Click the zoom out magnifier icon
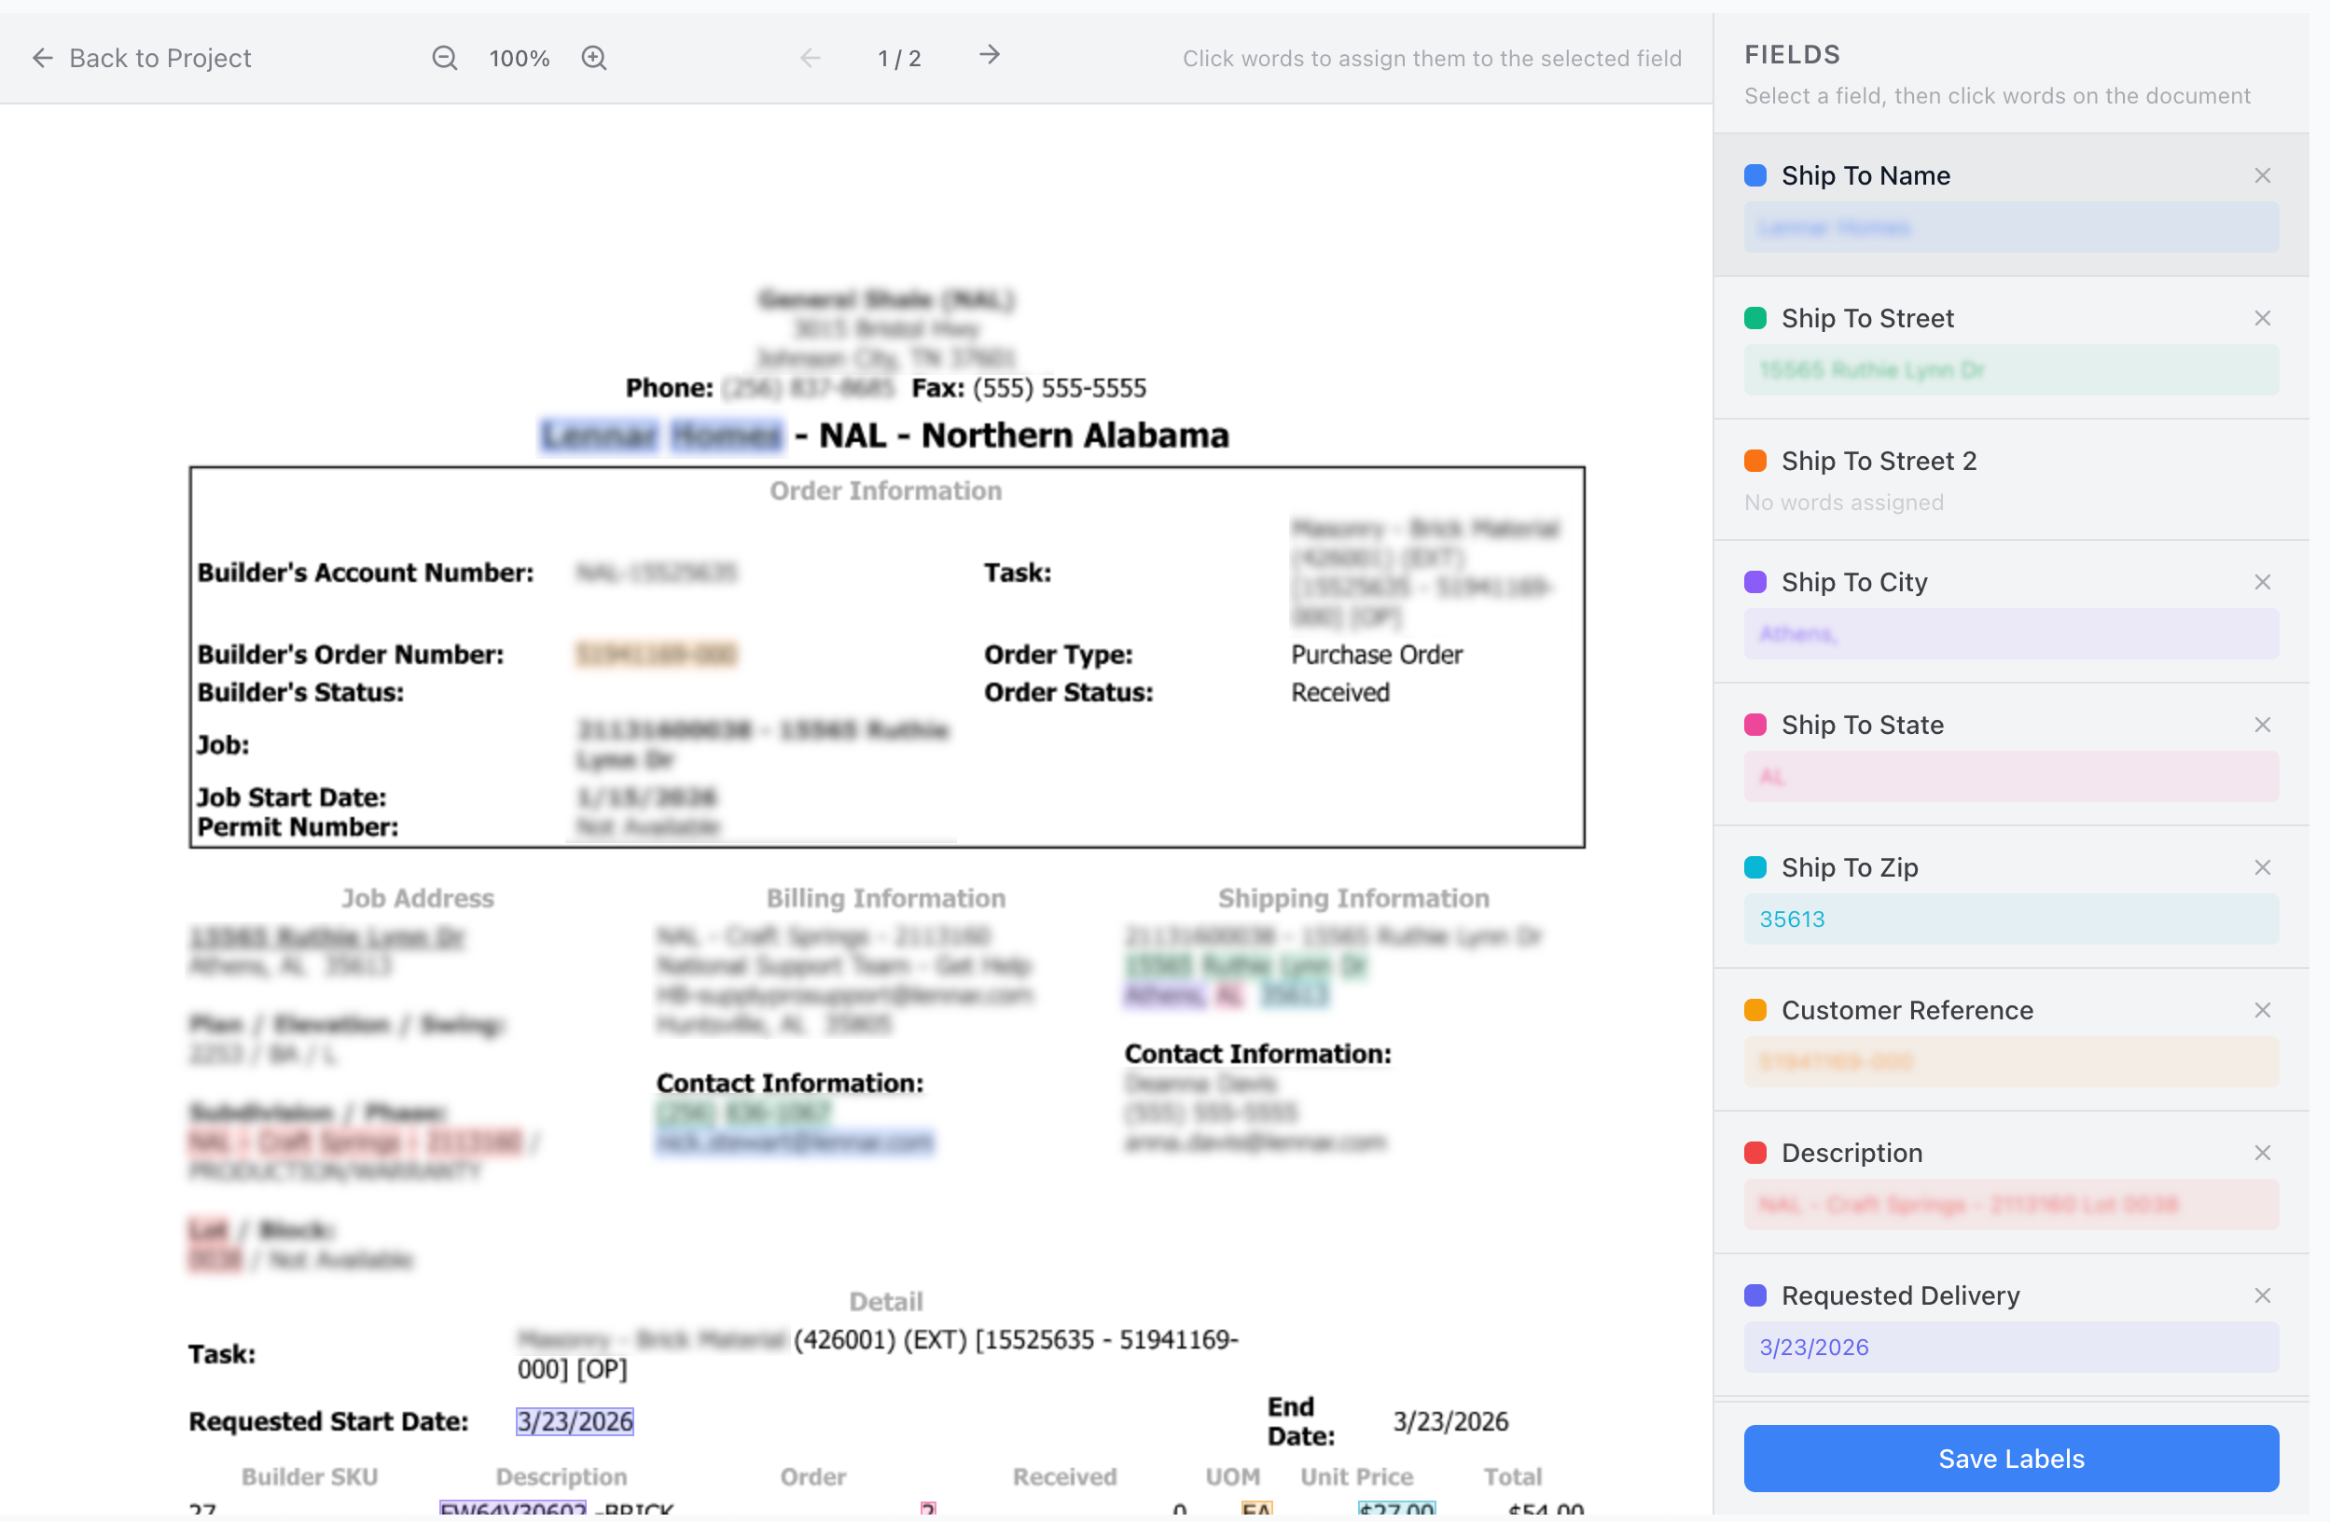 pos(445,58)
